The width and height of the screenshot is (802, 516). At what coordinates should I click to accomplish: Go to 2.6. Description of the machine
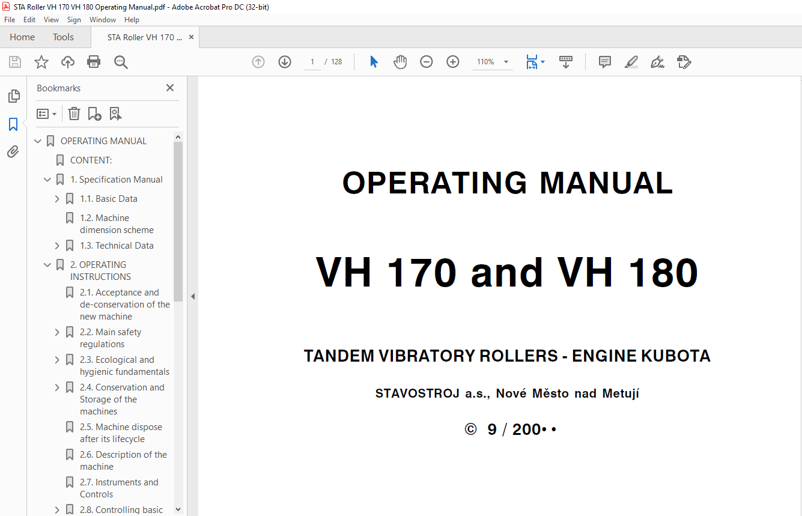123,461
